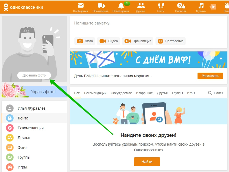The image size is (229, 172).
Task: Click the profile photo placeholder image
Action: click(34, 49)
